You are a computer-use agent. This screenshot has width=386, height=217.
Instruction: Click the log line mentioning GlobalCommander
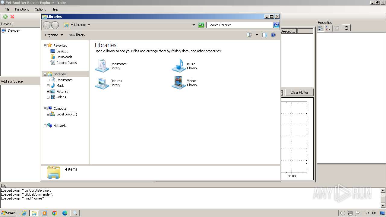tap(27, 194)
